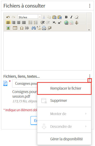Expand the Monter de submenu
Screen dimensions: 95x146
(64, 114)
